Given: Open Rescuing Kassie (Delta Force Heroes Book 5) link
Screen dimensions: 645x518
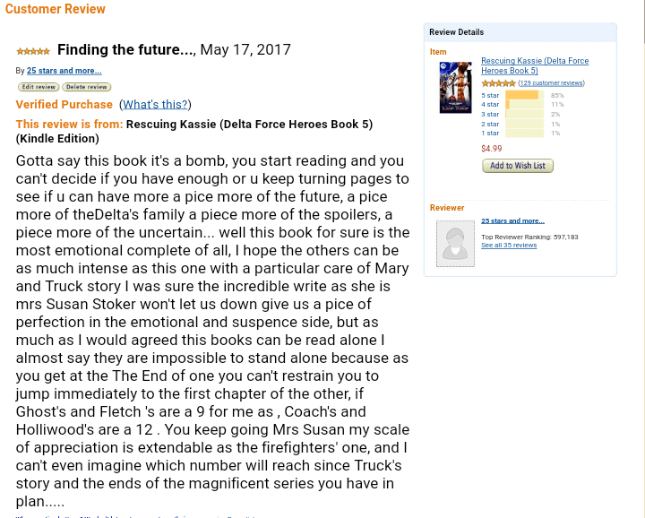Looking at the screenshot, I should (x=535, y=65).
